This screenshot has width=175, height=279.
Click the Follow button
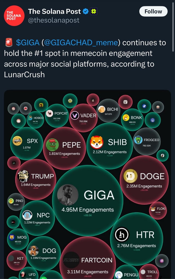pos(153,12)
